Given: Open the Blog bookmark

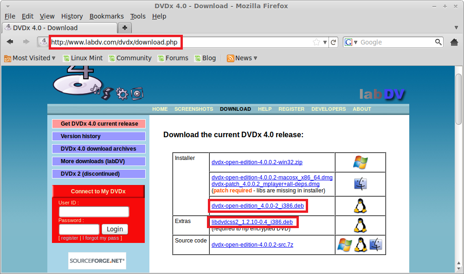Looking at the screenshot, I should [205, 58].
